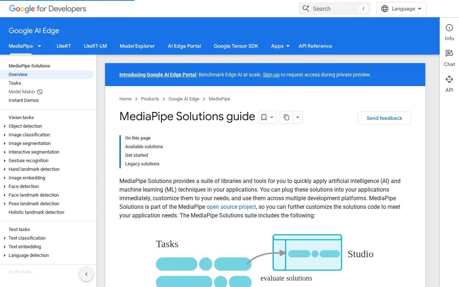Screen dimensions: 459x287
Task: Select Instant Demos in the sidebar
Action: pos(24,100)
